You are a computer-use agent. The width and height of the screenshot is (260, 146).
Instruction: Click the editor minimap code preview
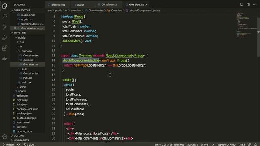click(x=246, y=25)
